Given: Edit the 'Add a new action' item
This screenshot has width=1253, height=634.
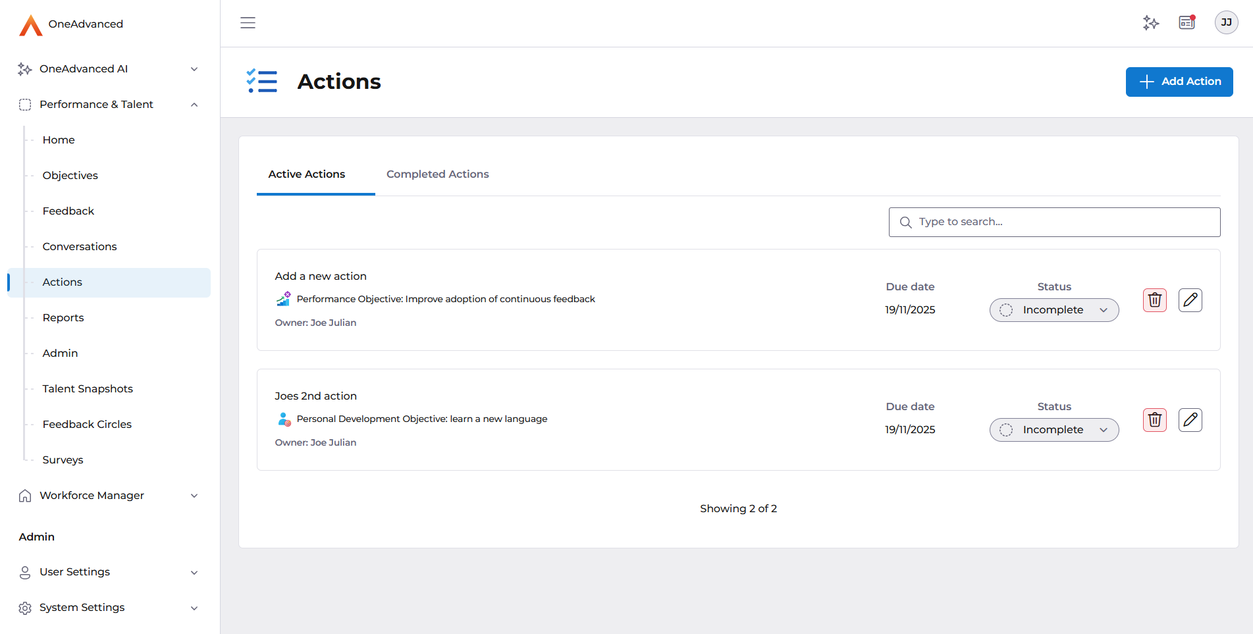Looking at the screenshot, I should (x=1190, y=300).
